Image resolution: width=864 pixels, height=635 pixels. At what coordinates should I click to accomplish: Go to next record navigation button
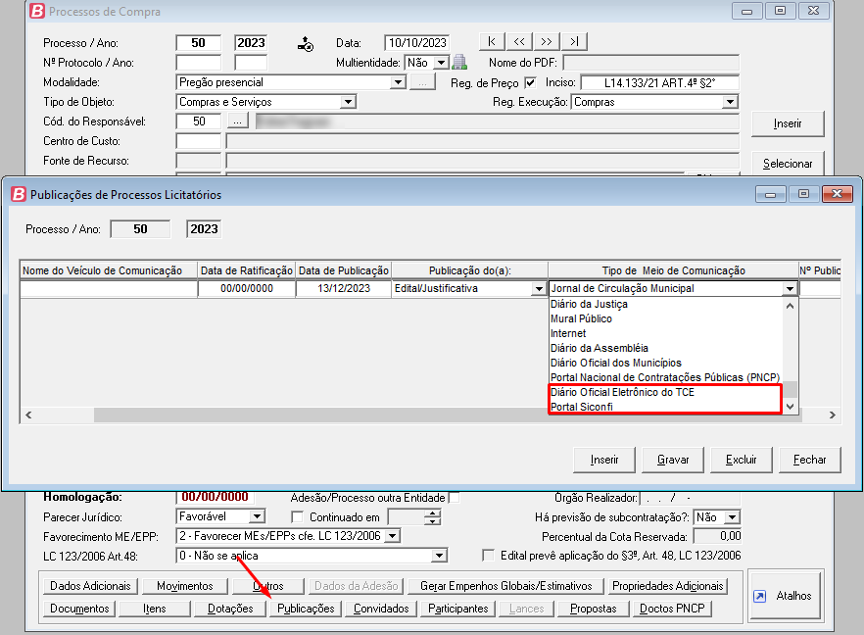[546, 42]
